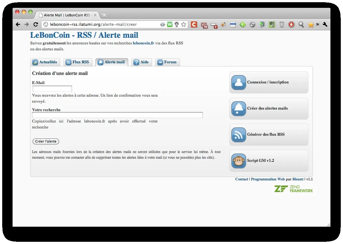Follow the leboncoin.fr link in subtitle

[143, 43]
